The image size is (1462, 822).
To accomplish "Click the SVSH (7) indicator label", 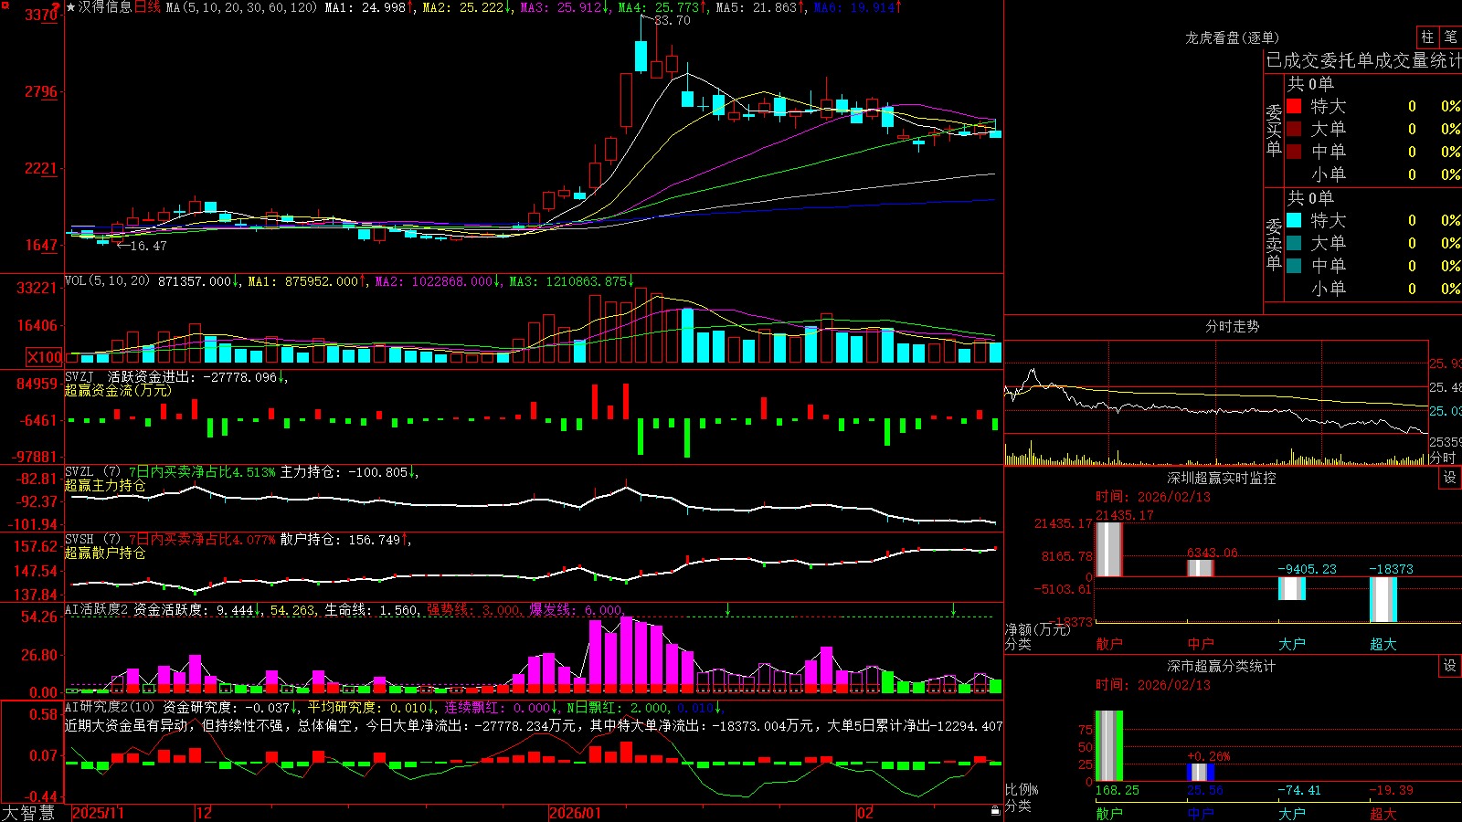I will (x=93, y=540).
